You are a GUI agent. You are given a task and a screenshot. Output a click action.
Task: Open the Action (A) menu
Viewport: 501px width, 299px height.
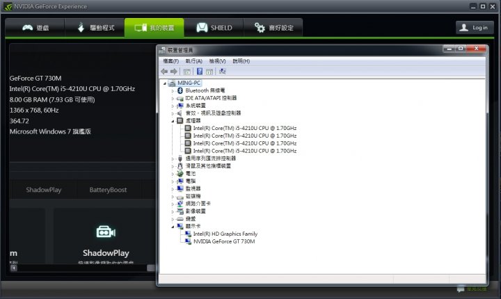[193, 60]
